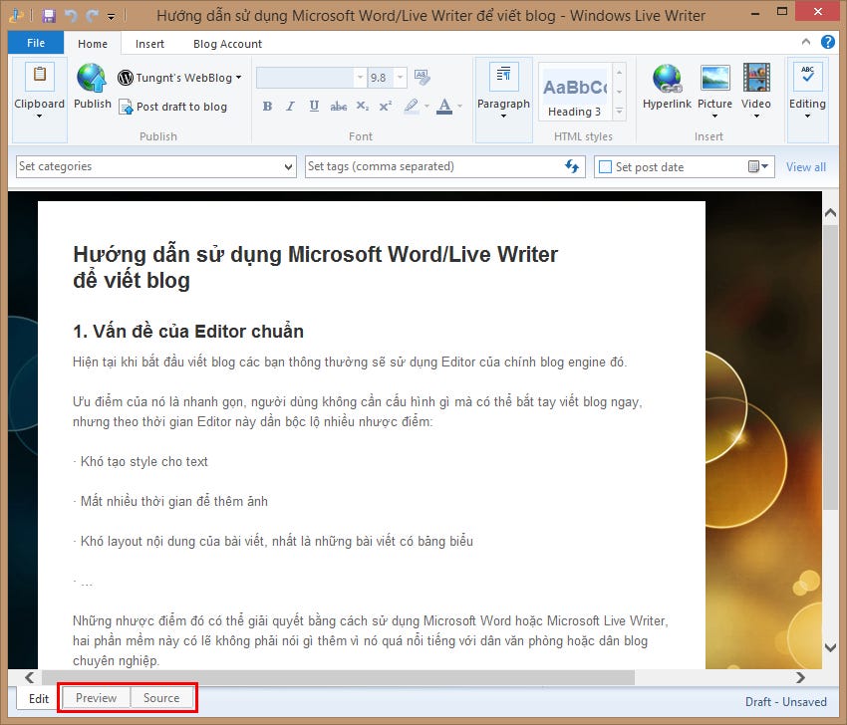Click the refresh tags icon
Screen dimensions: 847x725
[x=572, y=166]
